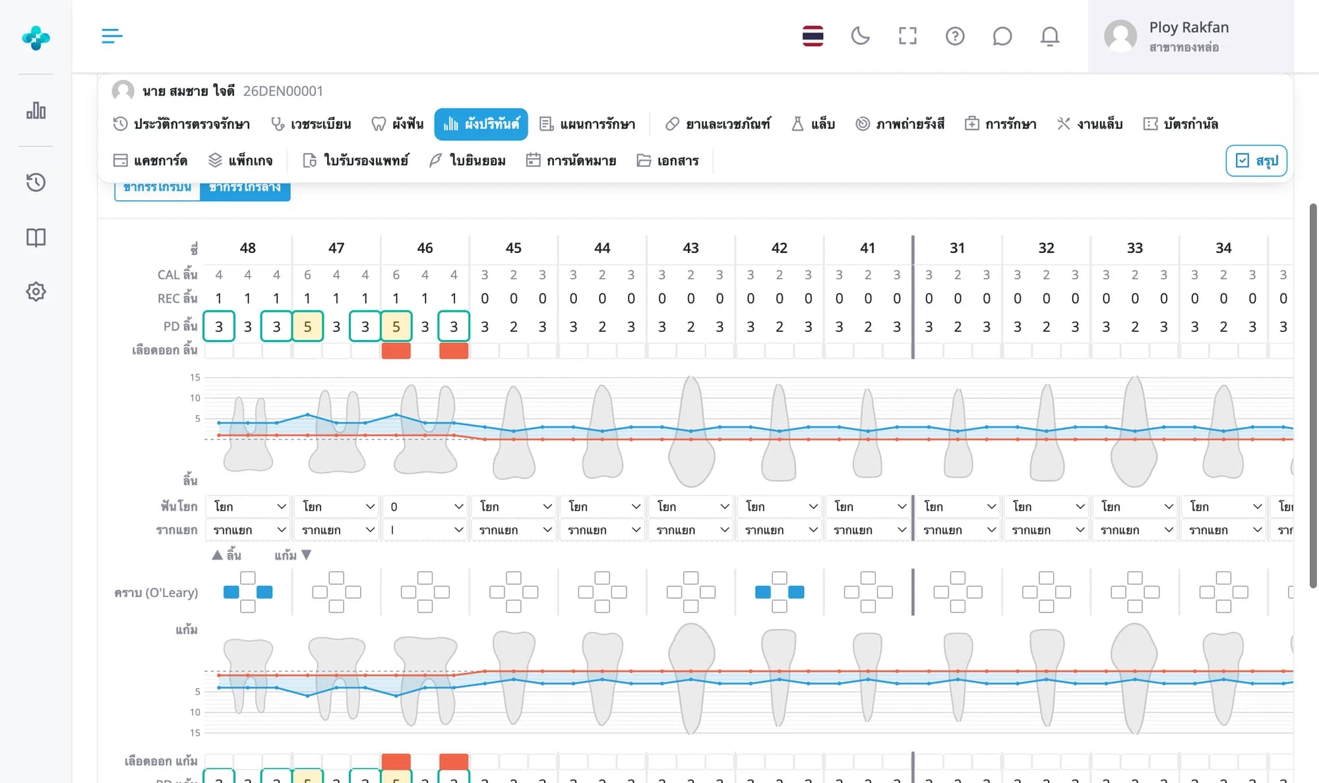Screen dimensions: 1319x783
Task: Open ฟันโยก dropdown for tooth 48
Action: pos(248,506)
